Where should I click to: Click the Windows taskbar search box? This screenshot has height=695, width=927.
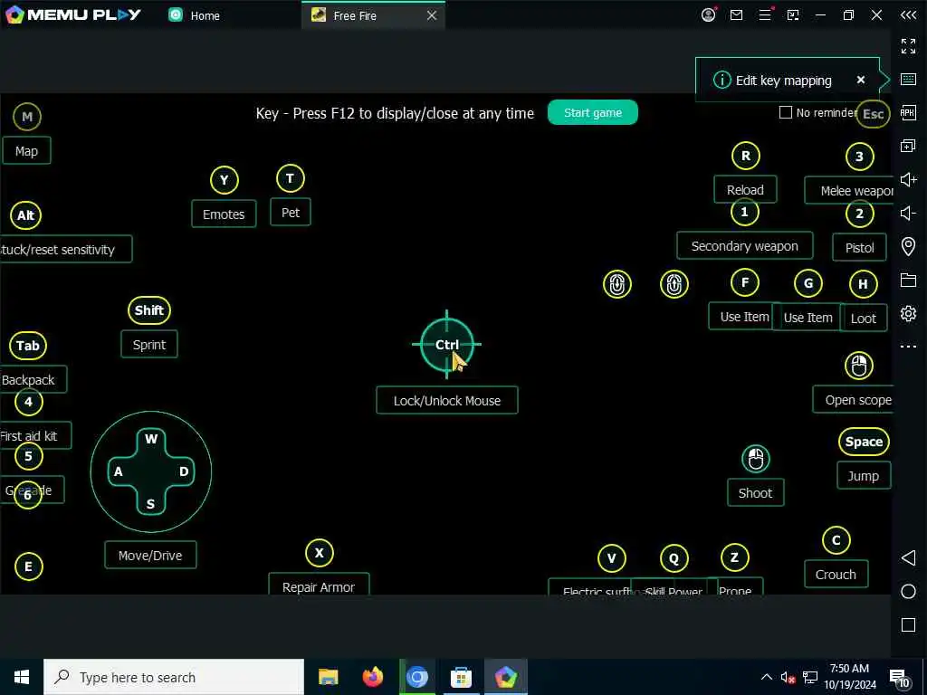174,677
